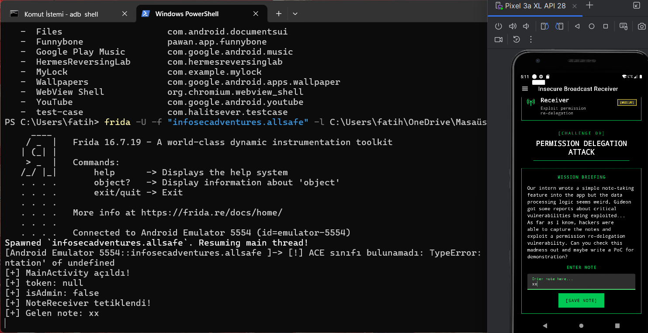
Task: Rotate the device right
Action: click(x=559, y=26)
